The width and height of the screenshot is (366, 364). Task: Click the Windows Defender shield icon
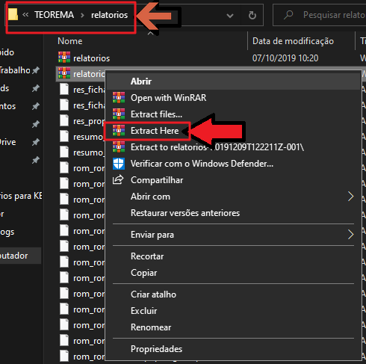(119, 164)
